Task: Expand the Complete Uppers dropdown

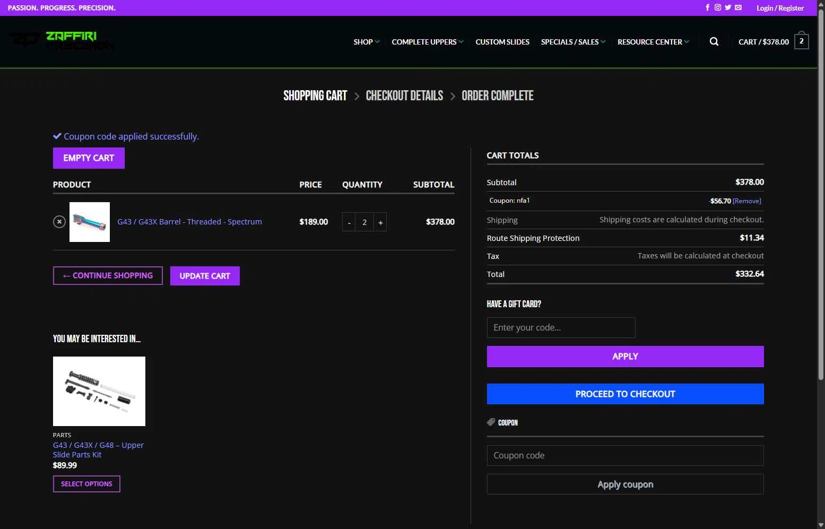Action: tap(428, 42)
